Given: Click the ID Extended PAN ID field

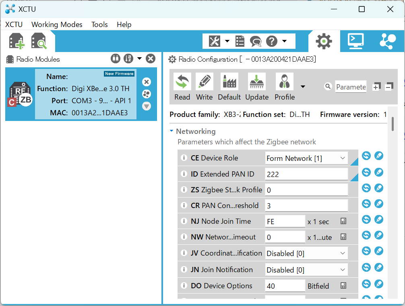Looking at the screenshot, I should [x=306, y=174].
